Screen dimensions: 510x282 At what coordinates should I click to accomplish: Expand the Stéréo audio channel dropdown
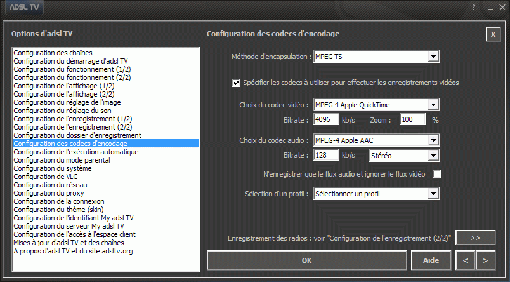point(405,156)
